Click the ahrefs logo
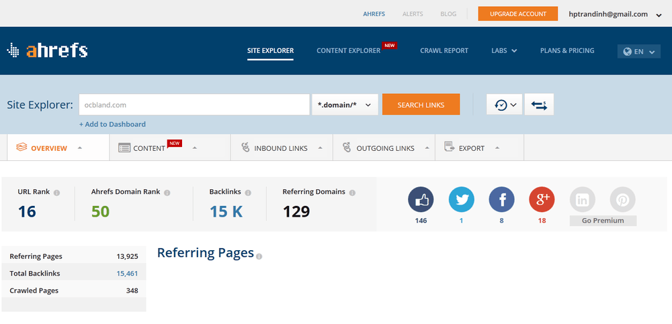Screen dimensions: 672x324 (47, 50)
